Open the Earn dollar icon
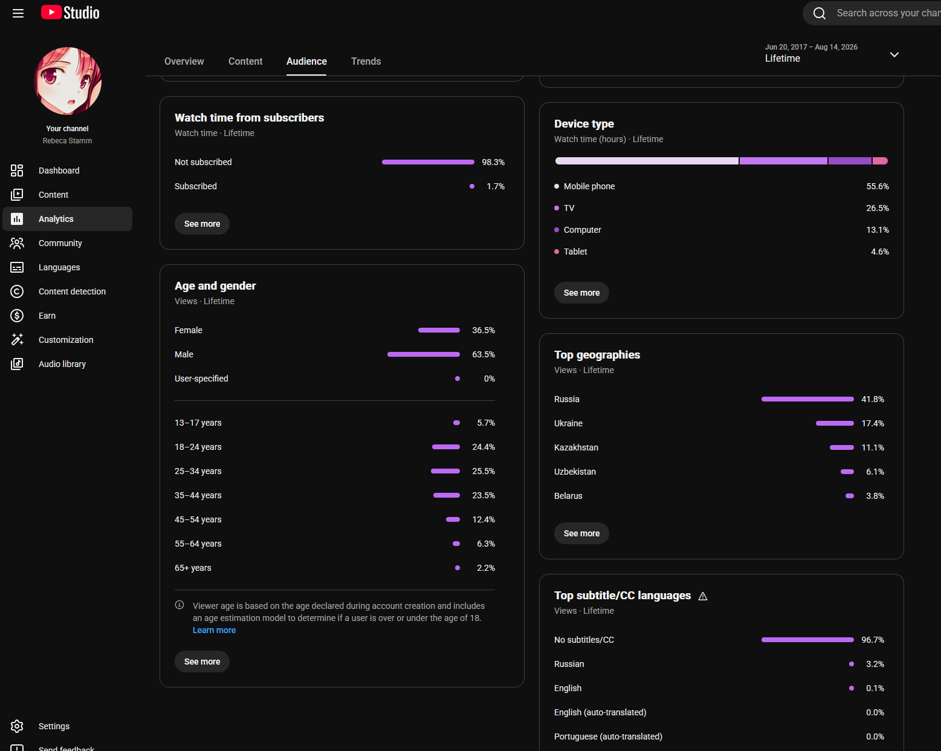The image size is (941, 751). [17, 316]
